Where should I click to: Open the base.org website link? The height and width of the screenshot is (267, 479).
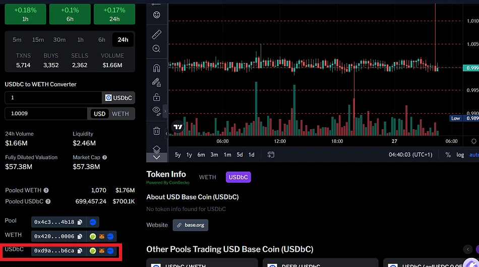coord(190,225)
